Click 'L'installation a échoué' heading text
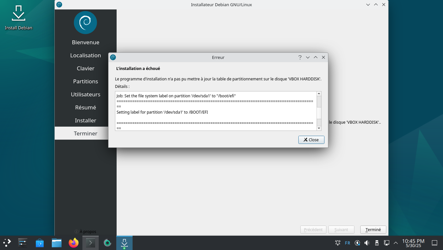 138,69
